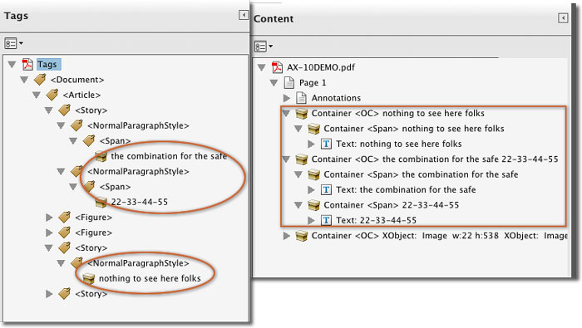Collapse the AX-10DEMO.pdf node
The height and width of the screenshot is (328, 582).
point(262,67)
